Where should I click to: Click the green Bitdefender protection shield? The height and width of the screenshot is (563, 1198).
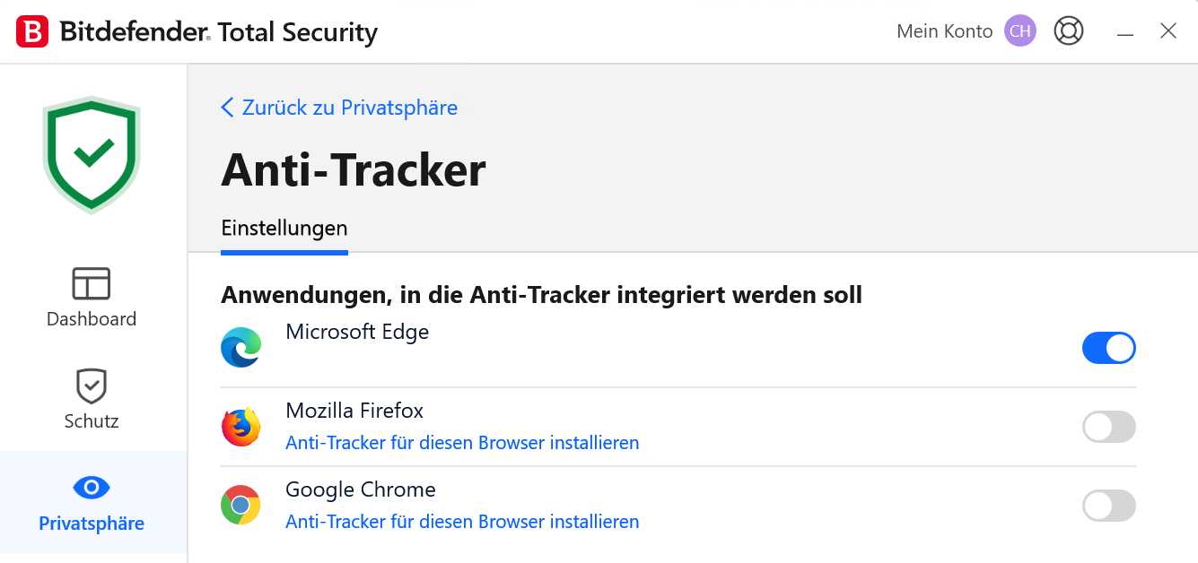[91, 152]
